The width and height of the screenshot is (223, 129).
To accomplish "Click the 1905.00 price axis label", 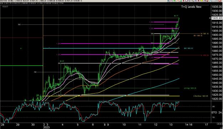I will (217, 31).
